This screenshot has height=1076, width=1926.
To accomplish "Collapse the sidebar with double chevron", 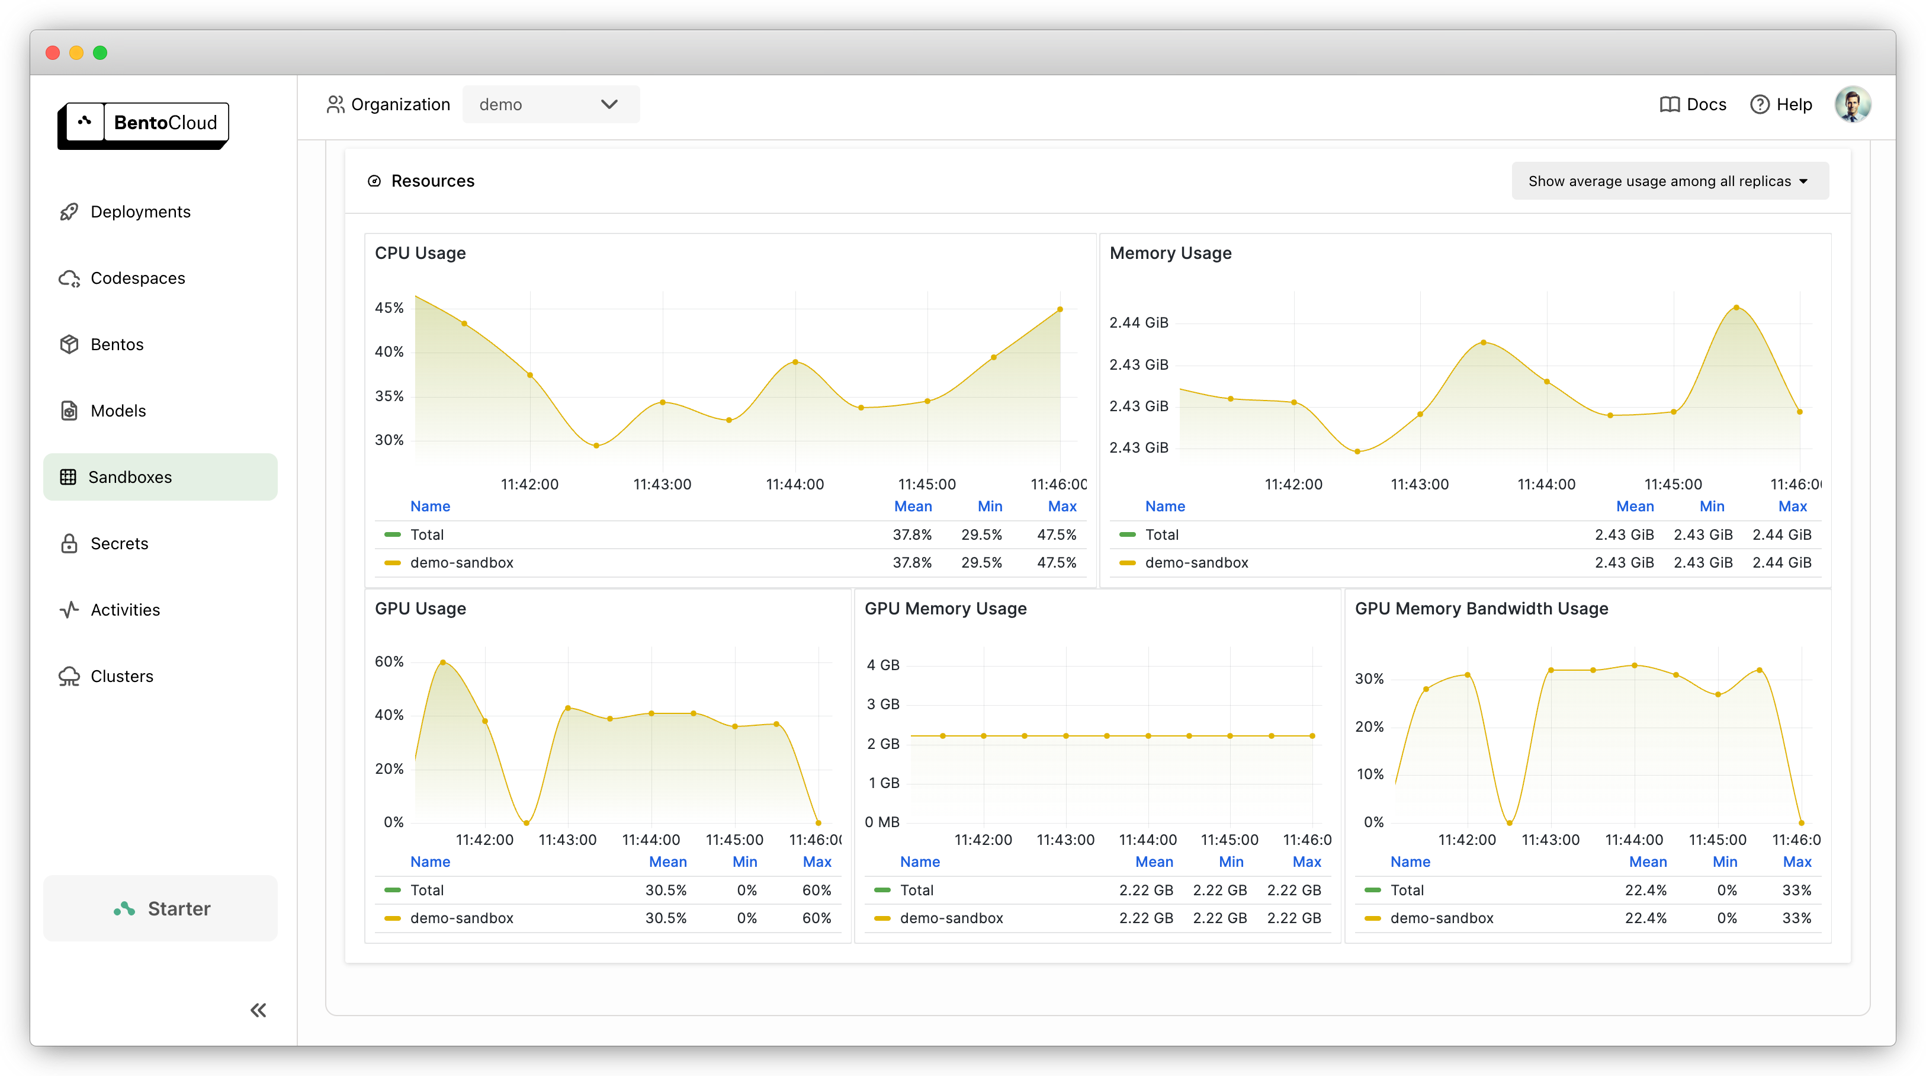I will [258, 1011].
